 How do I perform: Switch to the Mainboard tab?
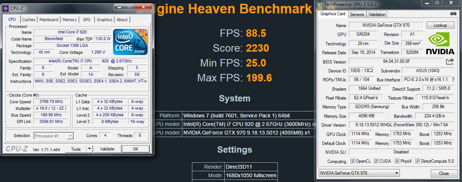pyautogui.click(x=49, y=20)
